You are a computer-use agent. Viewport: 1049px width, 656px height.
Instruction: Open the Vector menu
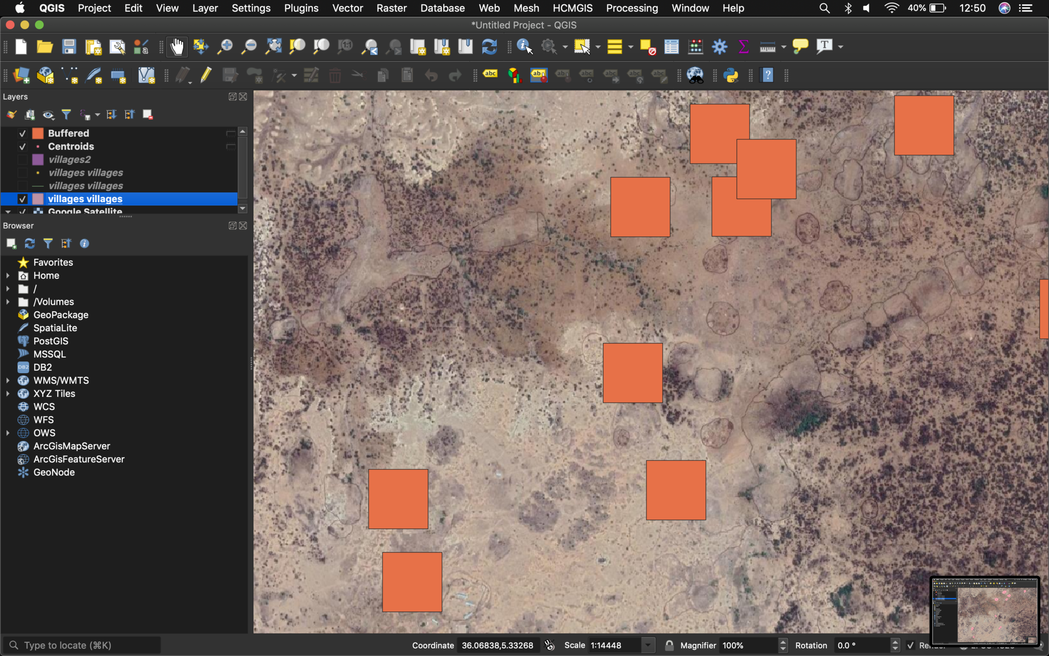pos(347,8)
